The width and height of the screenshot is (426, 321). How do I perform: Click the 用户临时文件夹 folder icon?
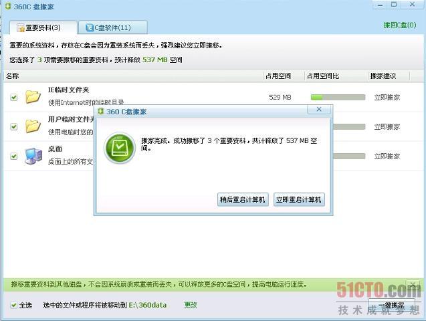[33, 126]
